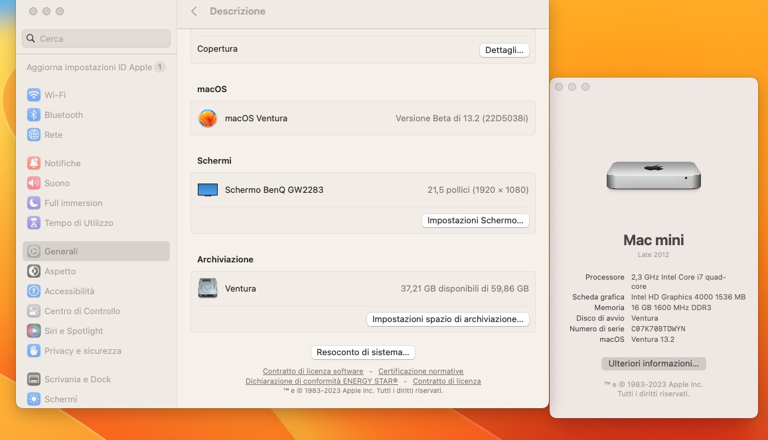
Task: Open the Accessibilità icon
Action: [34, 292]
